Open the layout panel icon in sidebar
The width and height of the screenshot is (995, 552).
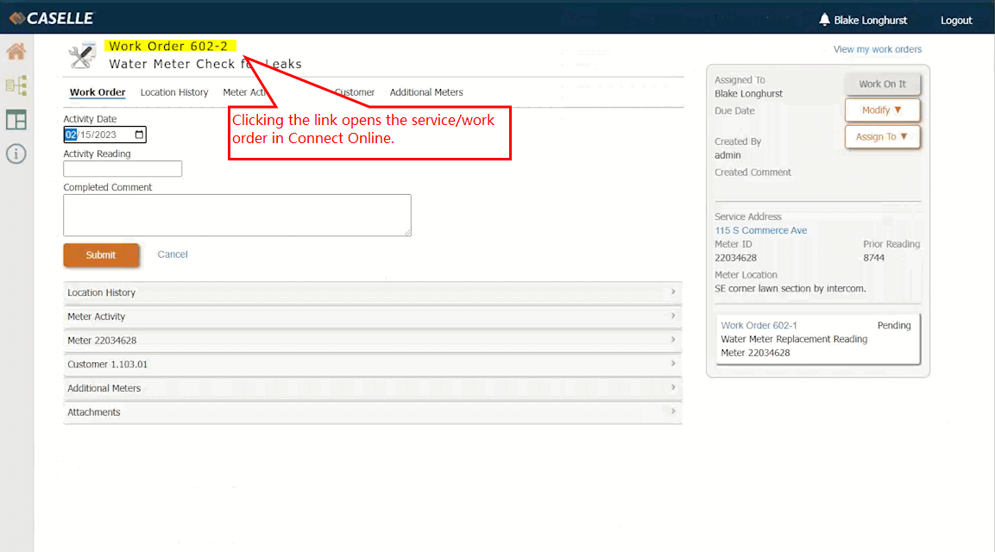click(x=16, y=120)
